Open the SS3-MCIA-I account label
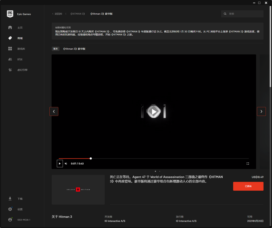The image size is (272, 228). pos(24,220)
